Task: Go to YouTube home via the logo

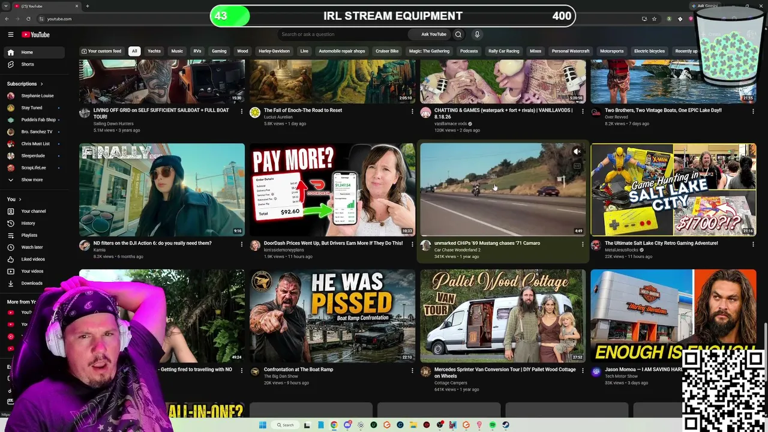Action: click(x=36, y=35)
